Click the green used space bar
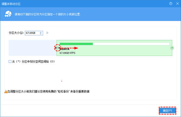 click(x=76, y=44)
